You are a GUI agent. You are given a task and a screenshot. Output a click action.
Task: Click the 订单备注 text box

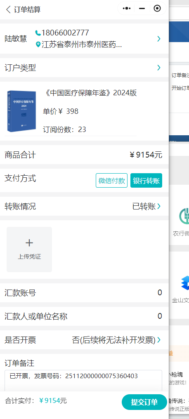point(83,381)
